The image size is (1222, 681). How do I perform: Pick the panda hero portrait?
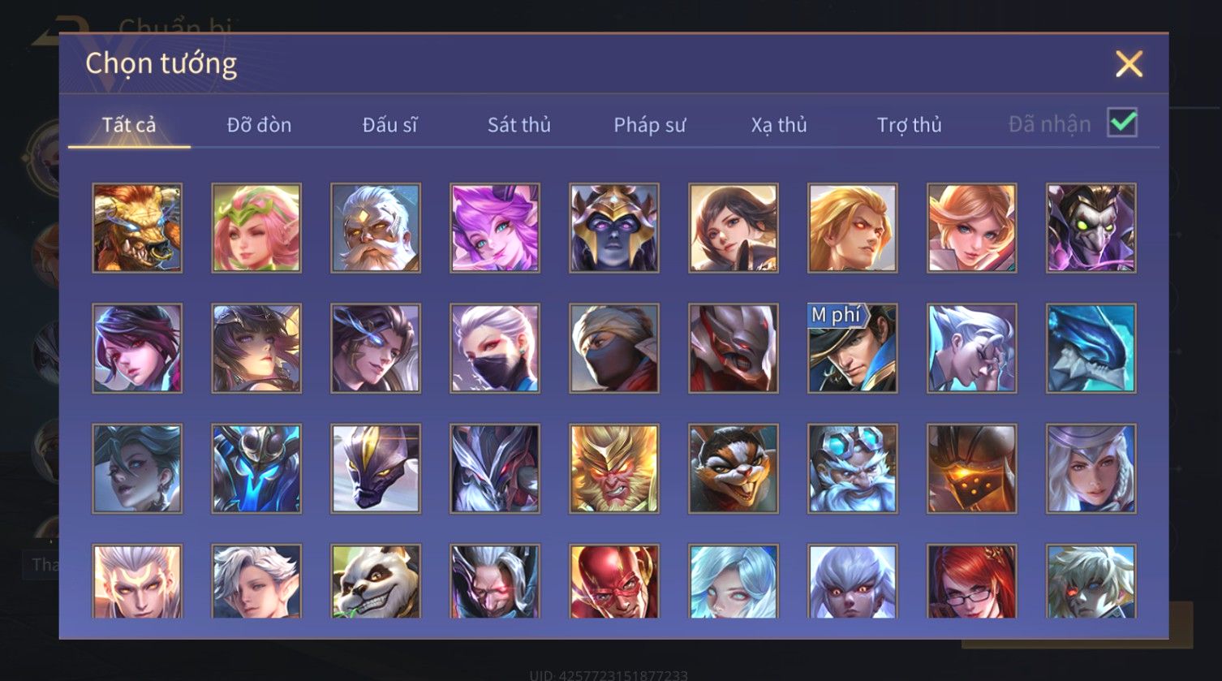(x=376, y=580)
